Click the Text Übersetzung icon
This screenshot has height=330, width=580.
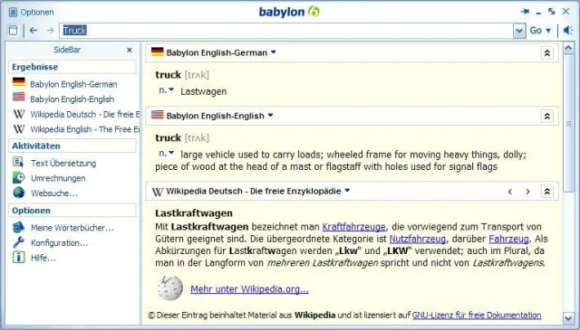[18, 162]
